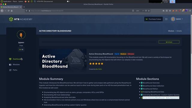This screenshot has width=192, height=108.
Task: Open Paths from the sidebar
Action: coord(15,70)
